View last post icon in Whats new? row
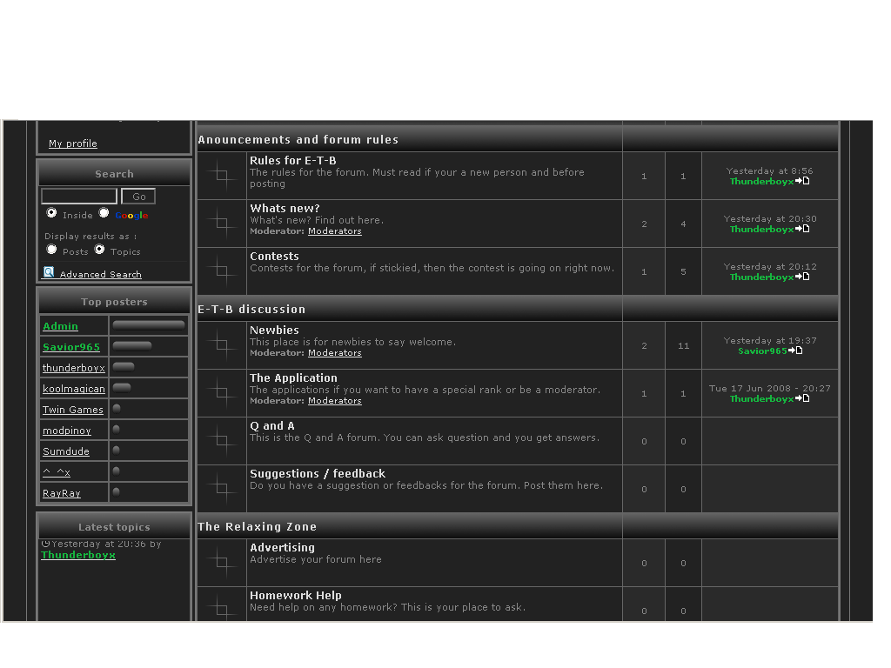The width and height of the screenshot is (891, 668). [802, 229]
